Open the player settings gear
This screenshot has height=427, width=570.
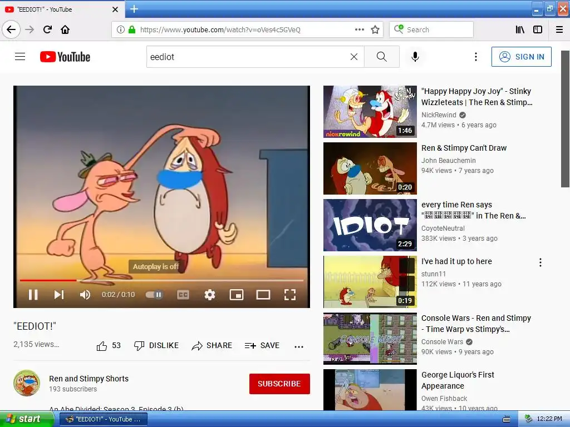click(x=210, y=295)
